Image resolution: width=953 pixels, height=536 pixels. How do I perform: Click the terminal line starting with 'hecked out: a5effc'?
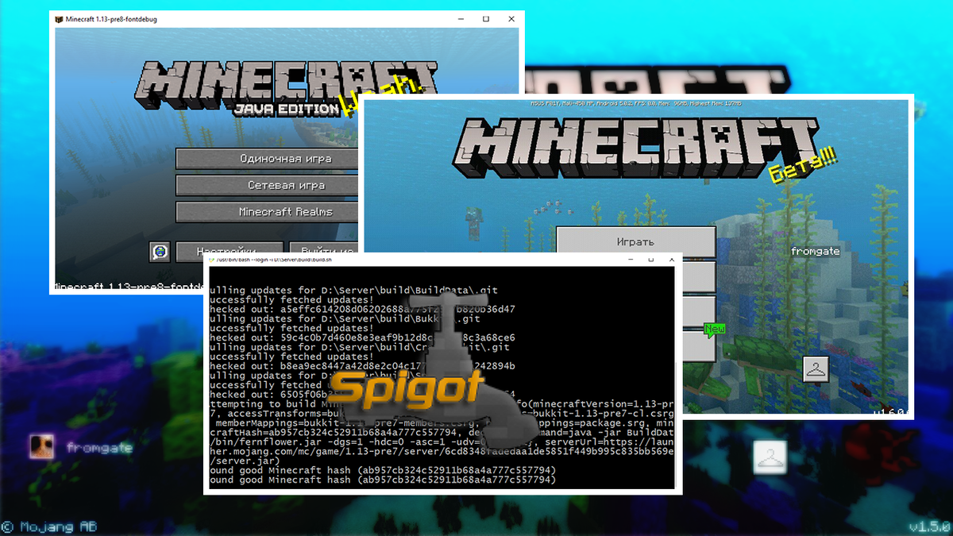pyautogui.click(x=362, y=309)
